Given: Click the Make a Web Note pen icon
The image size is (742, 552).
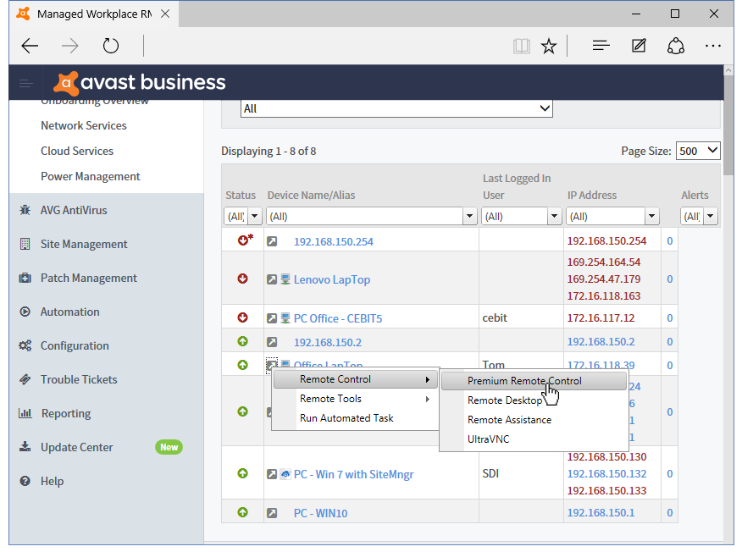Looking at the screenshot, I should [x=640, y=46].
